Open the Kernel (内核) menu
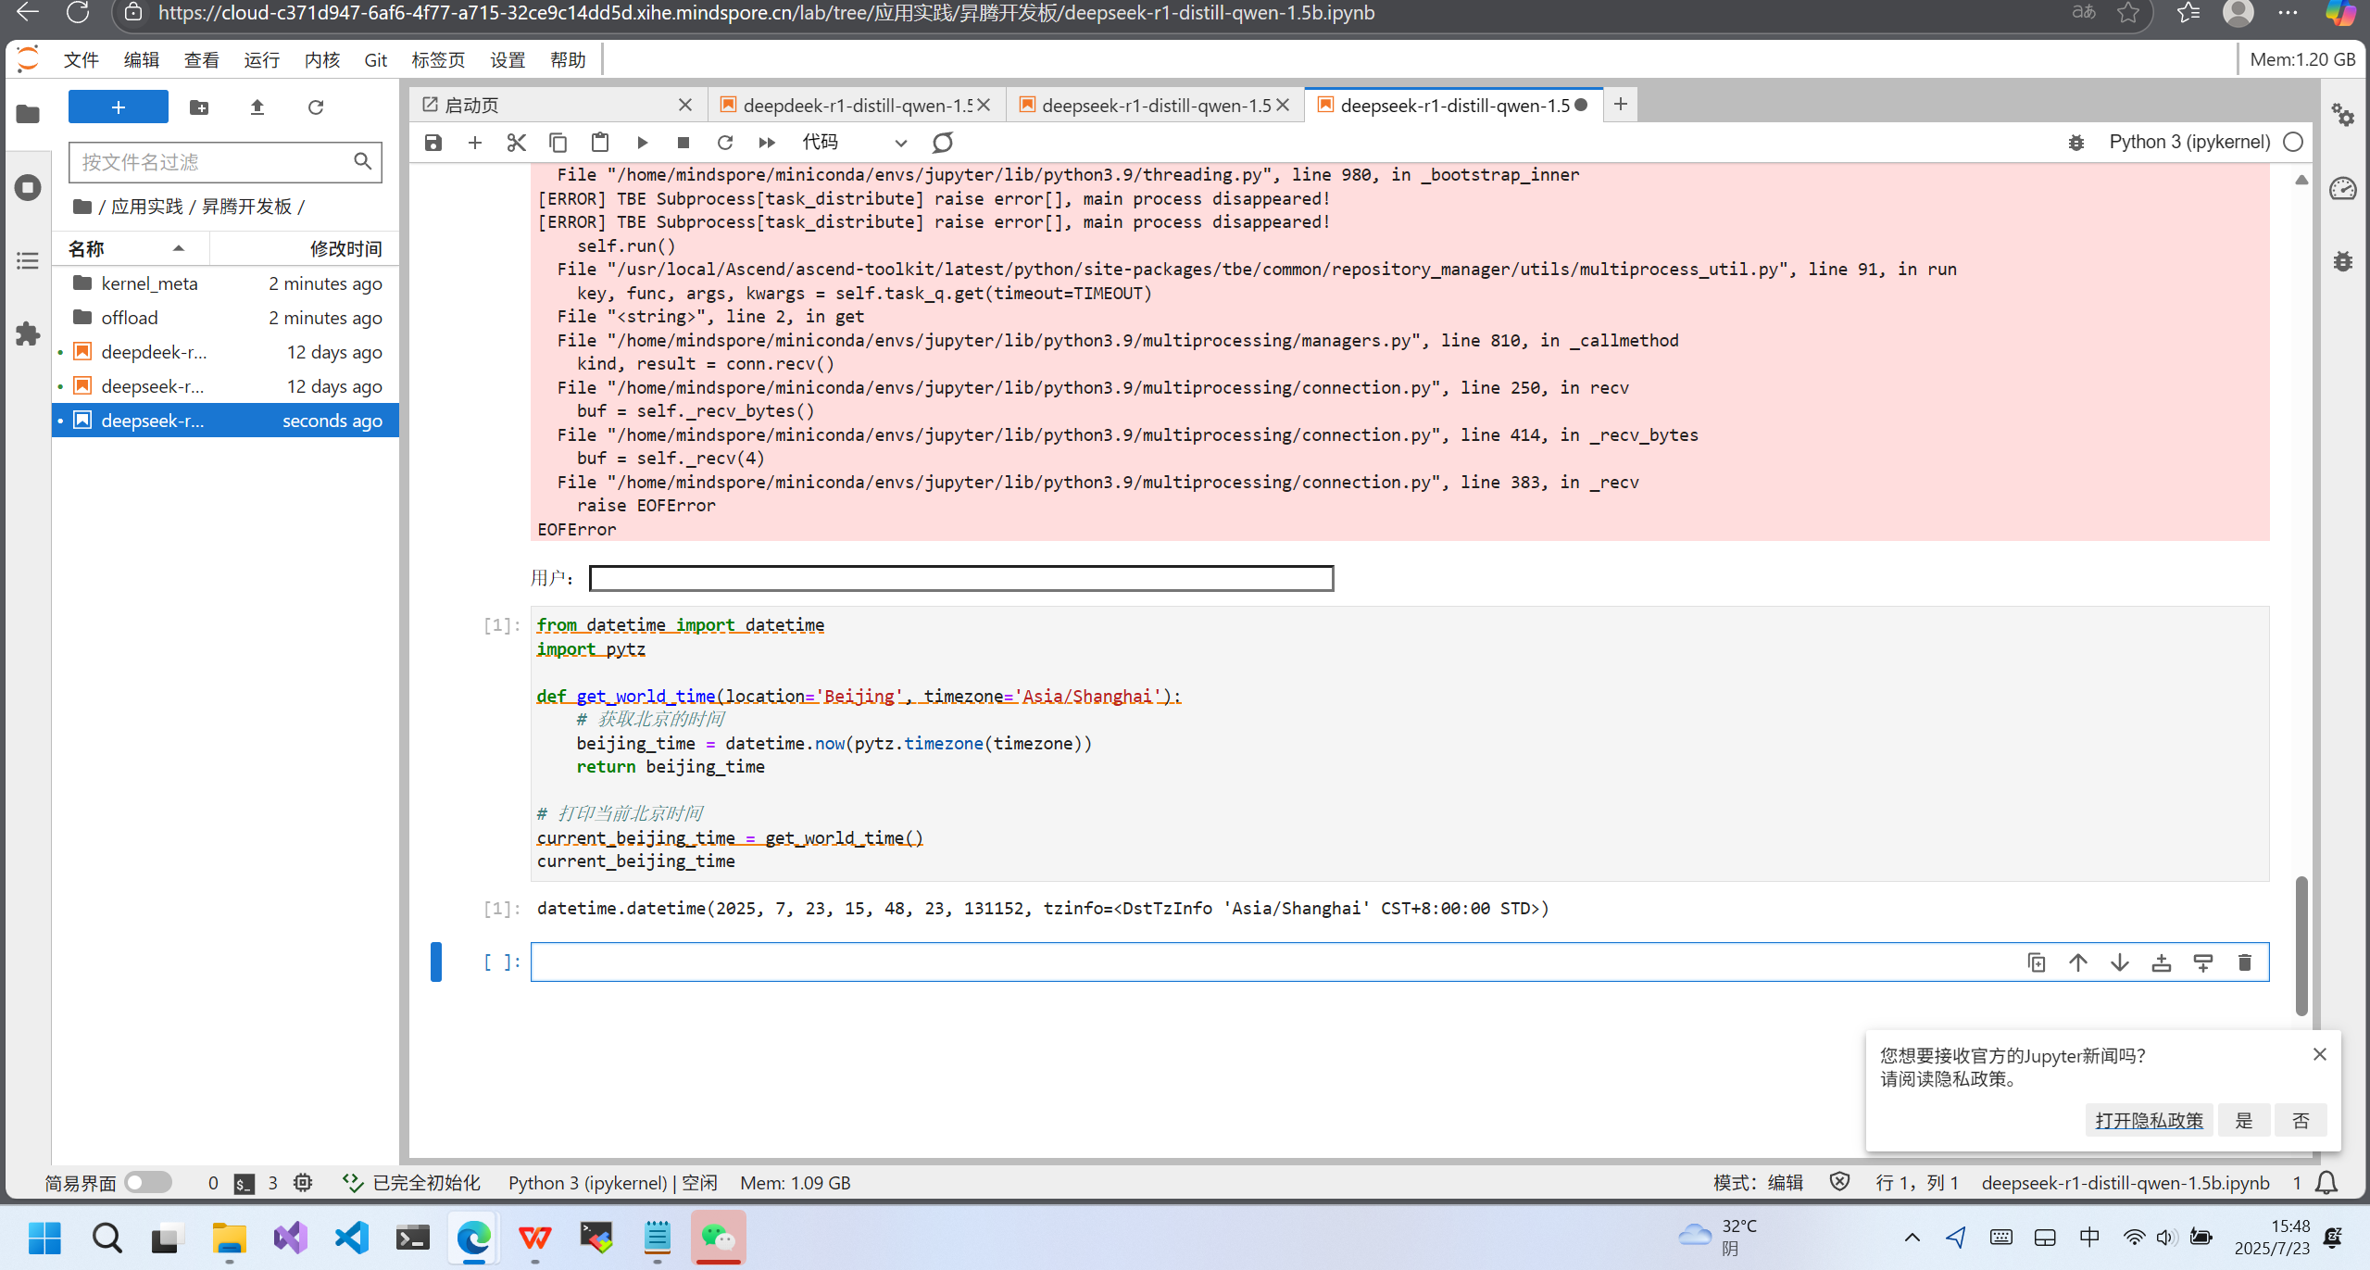The width and height of the screenshot is (2370, 1270). [321, 60]
